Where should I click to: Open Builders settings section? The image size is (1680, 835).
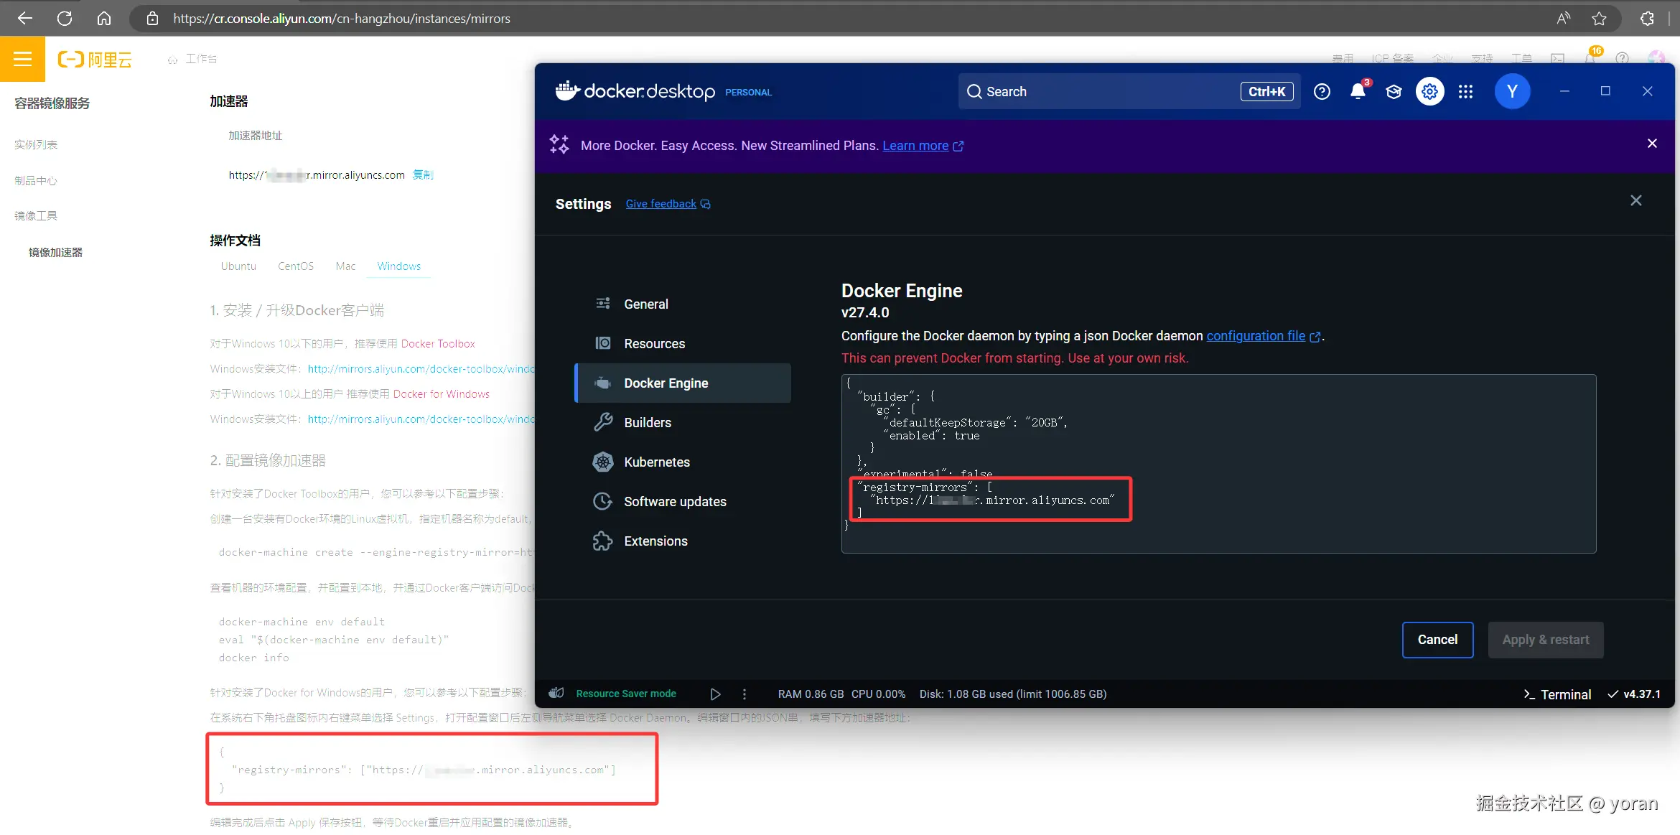(683, 423)
